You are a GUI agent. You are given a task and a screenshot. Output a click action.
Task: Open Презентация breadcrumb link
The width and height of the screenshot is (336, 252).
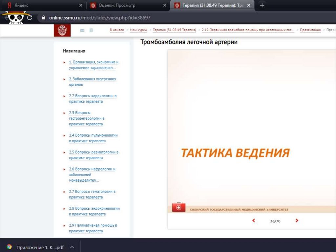(310, 30)
